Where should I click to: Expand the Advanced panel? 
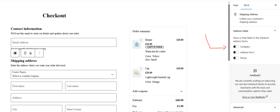click(275, 107)
